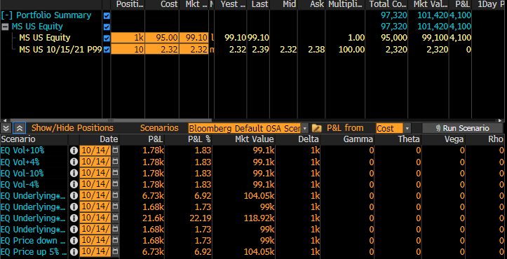Click Show/Hide Positions
Image resolution: width=507 pixels, height=259 pixels.
(72, 128)
